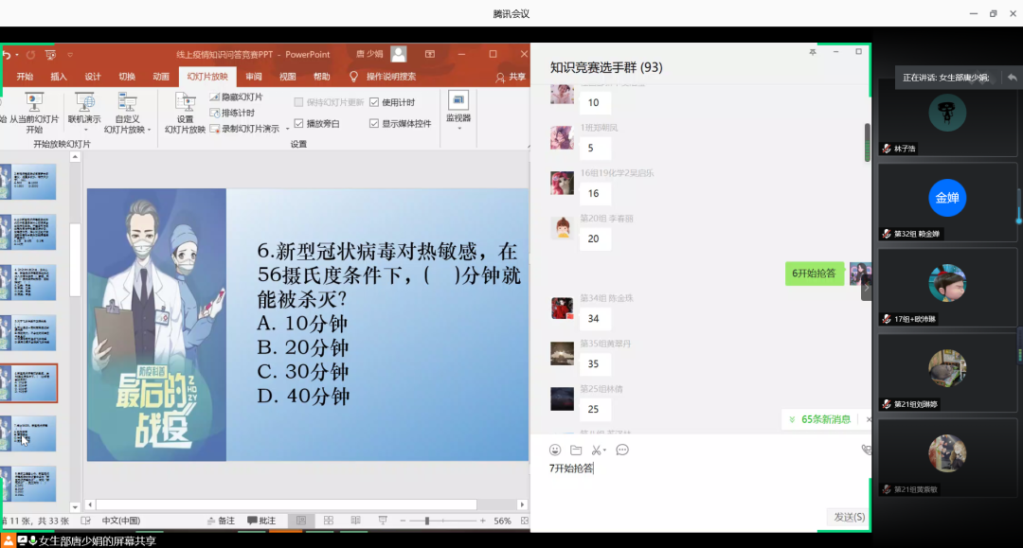The image size is (1023, 548).
Task: Toggle Show Media Controls (显示媒体控件) checkbox
Action: pos(374,123)
